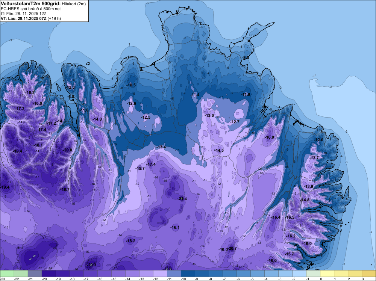Select the -13.7 temperature label
The image size is (376, 281).
pos(314,158)
